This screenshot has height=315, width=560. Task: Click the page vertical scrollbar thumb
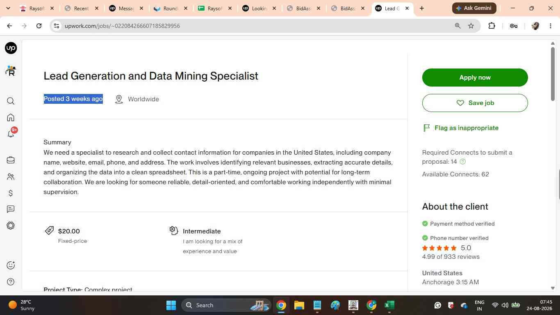pyautogui.click(x=553, y=74)
